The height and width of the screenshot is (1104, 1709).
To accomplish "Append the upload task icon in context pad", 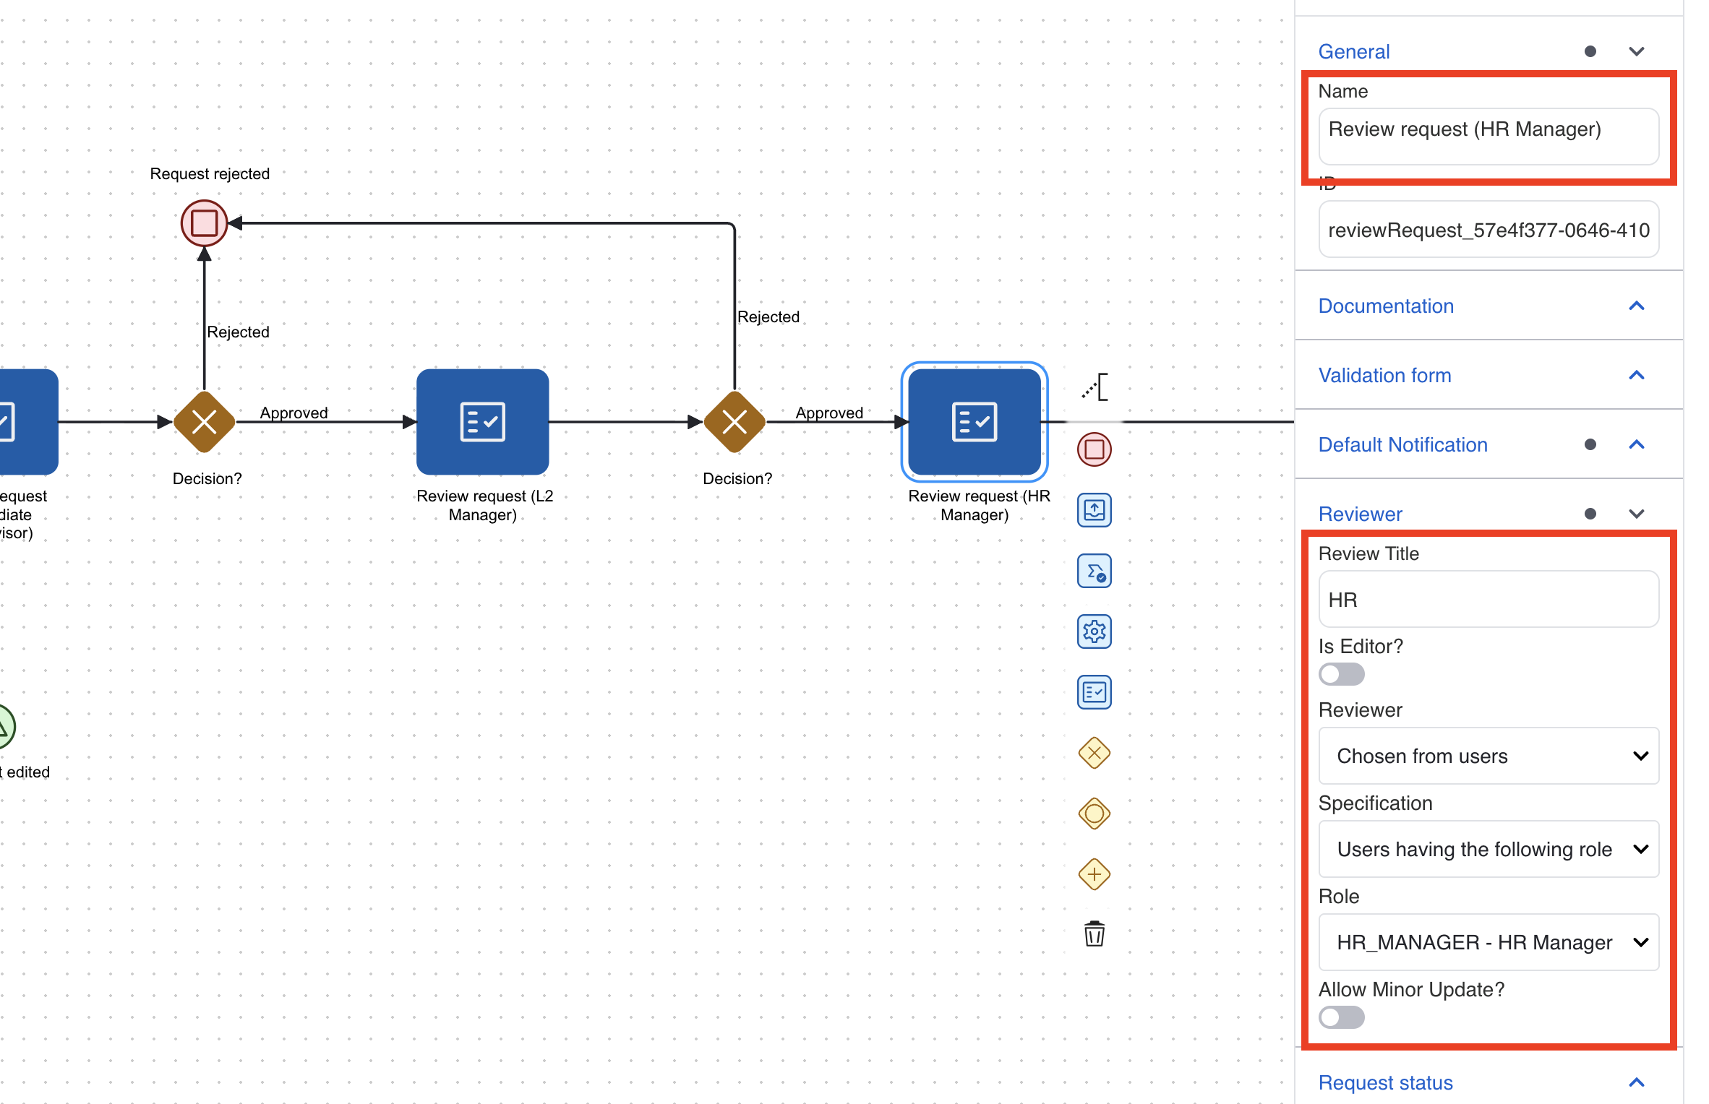I will tap(1095, 510).
